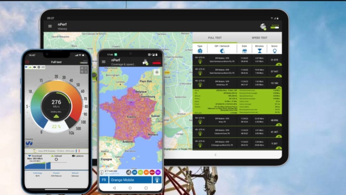Switch to the FULL TEST tab on tablet

tap(215, 38)
